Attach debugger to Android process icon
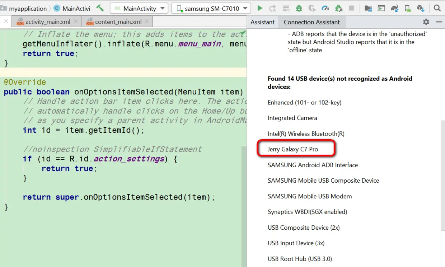Viewport: 445px width, 267px height. pos(338,8)
